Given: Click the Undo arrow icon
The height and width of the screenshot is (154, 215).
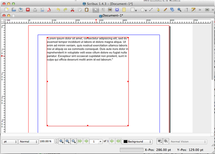Looking at the screenshot, I should (58, 10).
